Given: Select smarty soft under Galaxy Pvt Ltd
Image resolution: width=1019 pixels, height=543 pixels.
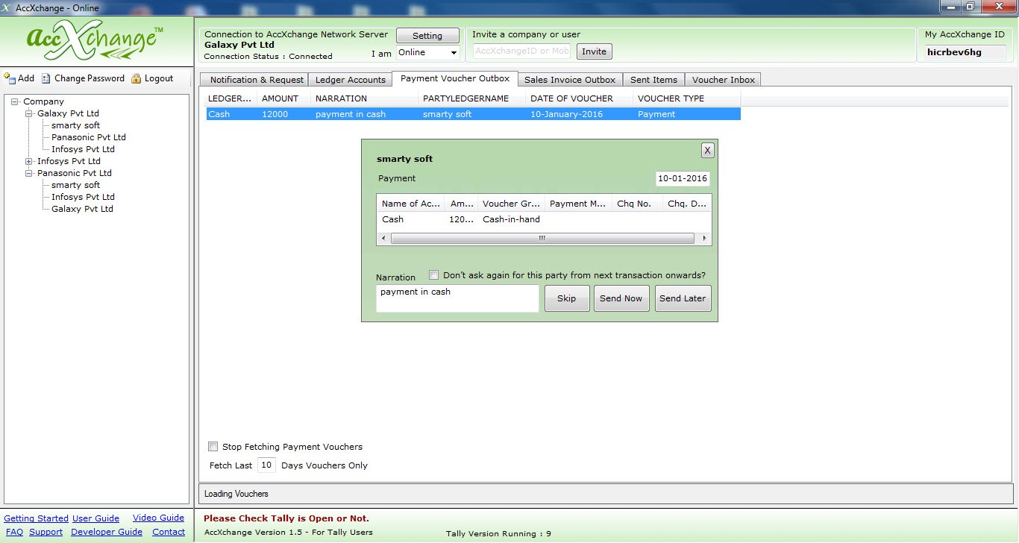Looking at the screenshot, I should pyautogui.click(x=75, y=125).
